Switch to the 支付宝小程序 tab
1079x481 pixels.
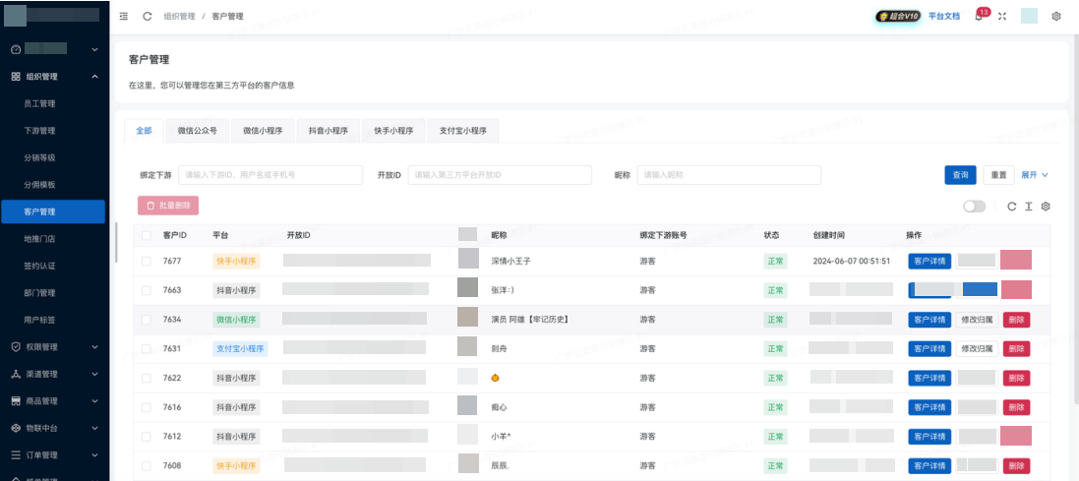click(463, 131)
